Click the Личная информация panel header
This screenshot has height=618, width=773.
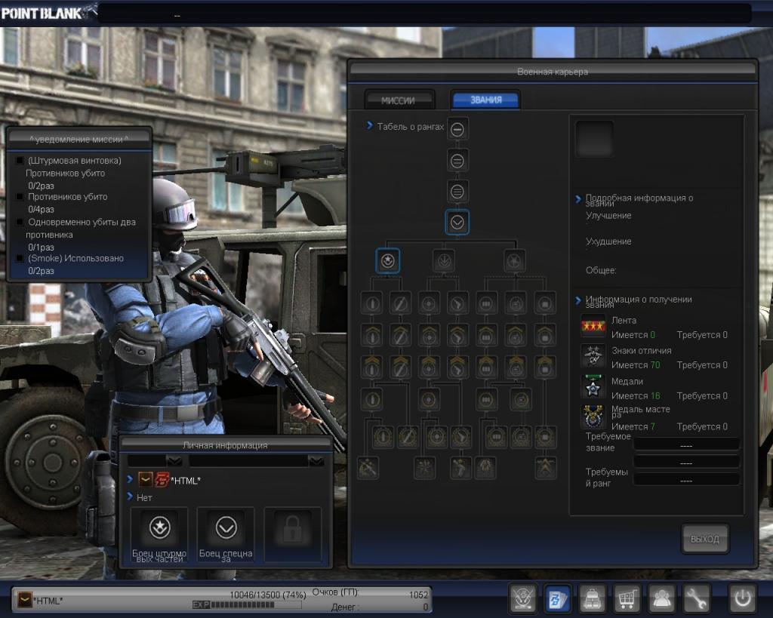(225, 445)
